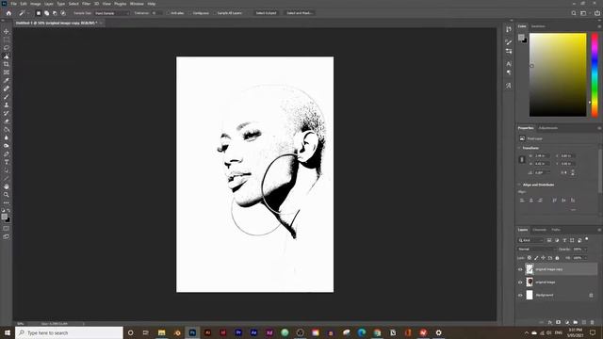This screenshot has height=339, width=603.
Task: Add a layer mask
Action: [559, 322]
